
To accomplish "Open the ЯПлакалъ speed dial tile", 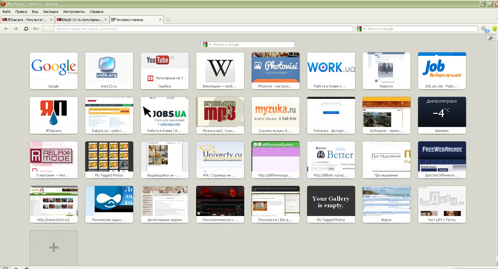I will point(54,115).
